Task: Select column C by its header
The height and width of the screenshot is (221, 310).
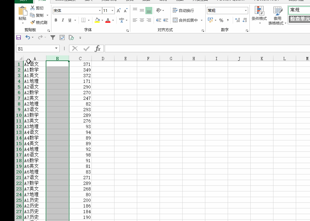Action: pyautogui.click(x=80, y=59)
